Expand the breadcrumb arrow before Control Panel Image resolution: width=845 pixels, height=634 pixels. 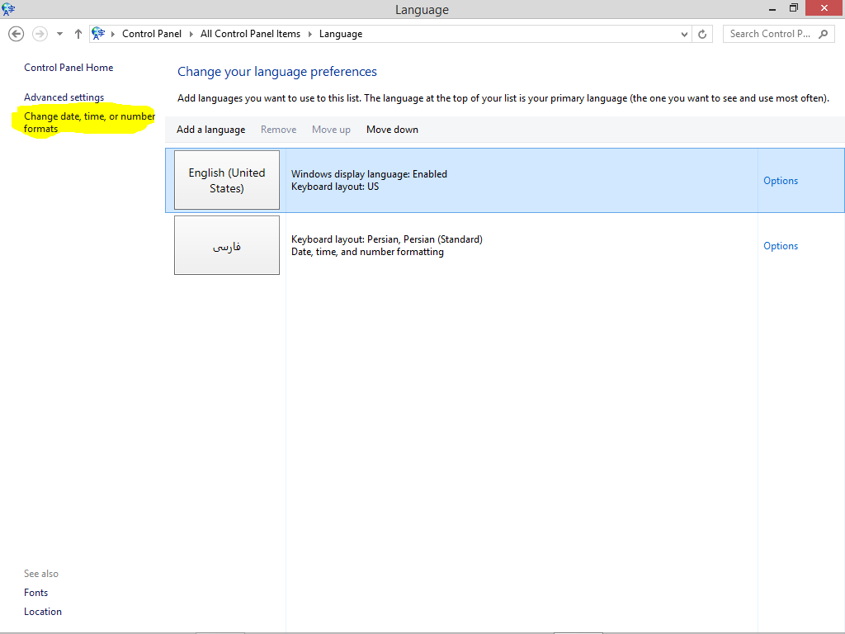click(113, 34)
